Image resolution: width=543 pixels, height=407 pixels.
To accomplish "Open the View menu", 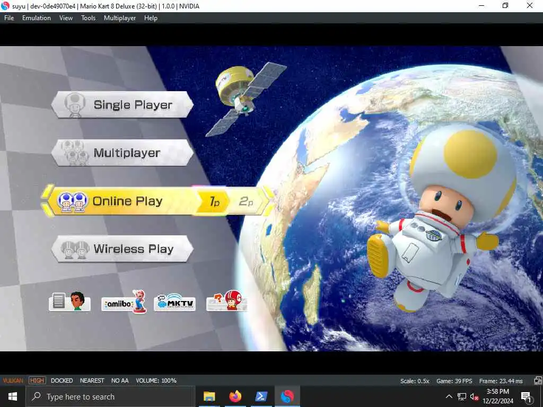I will pos(66,18).
